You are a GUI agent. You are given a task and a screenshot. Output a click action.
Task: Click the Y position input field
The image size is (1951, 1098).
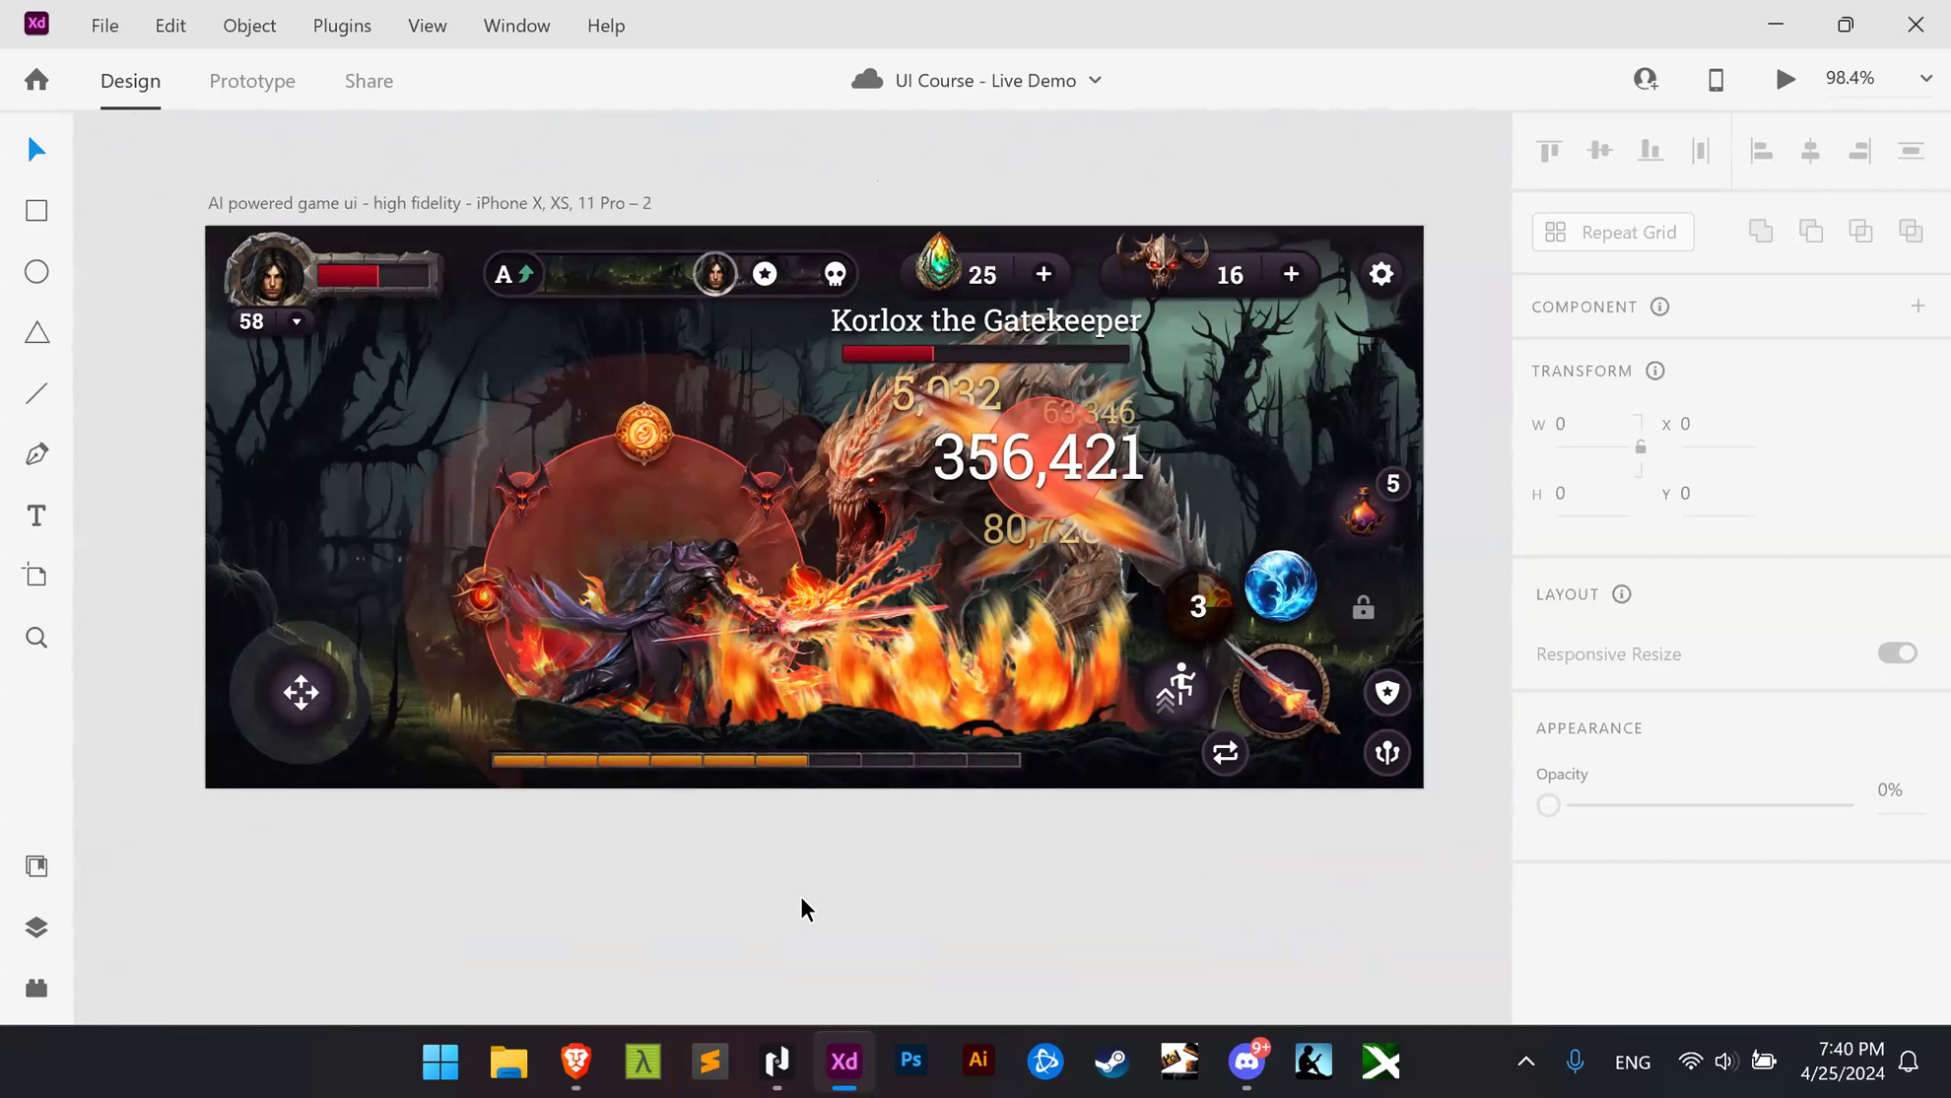1716,494
